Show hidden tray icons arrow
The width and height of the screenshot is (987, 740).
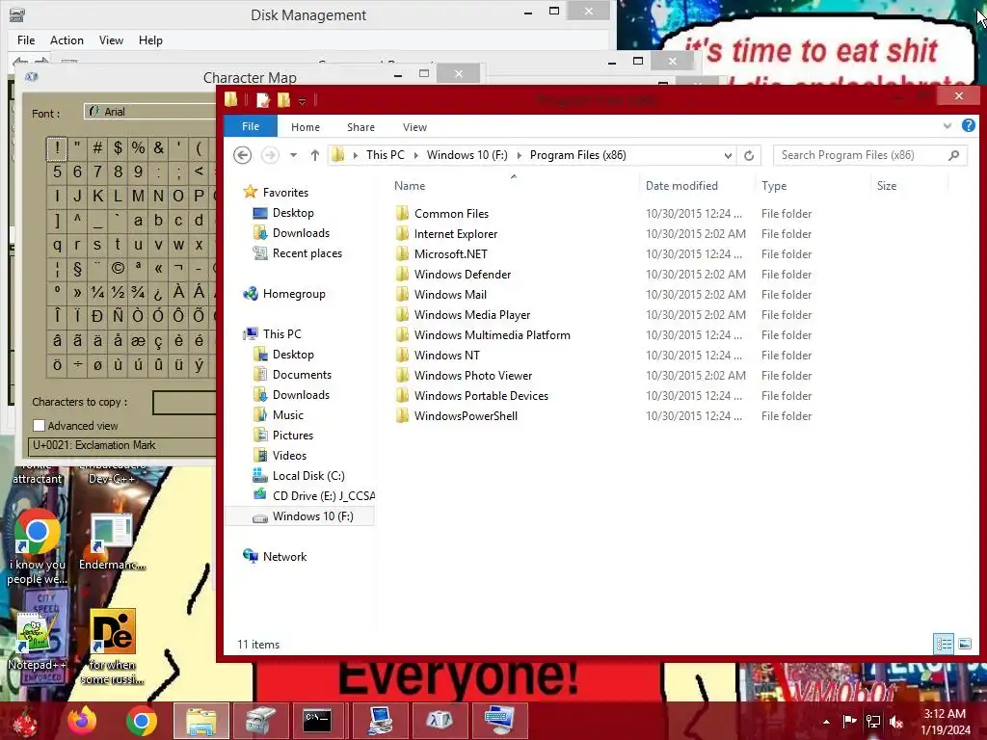[826, 722]
